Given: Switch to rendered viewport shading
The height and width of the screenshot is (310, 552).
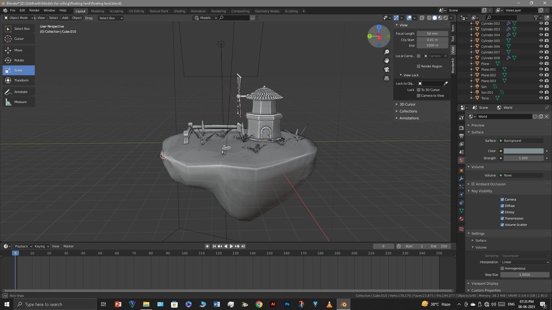Looking at the screenshot, I should (x=446, y=18).
